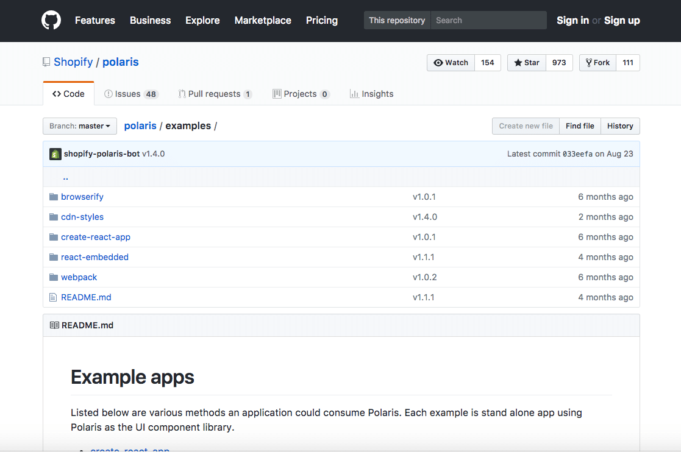The image size is (681, 452).
Task: Click the folder icon next to browserify
Action: coord(54,197)
